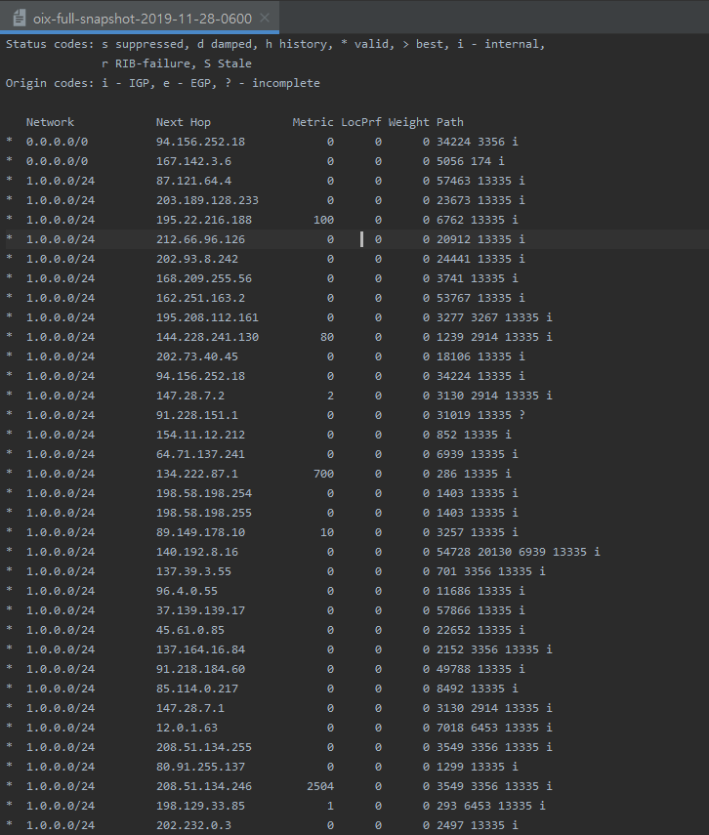The height and width of the screenshot is (835, 709).
Task: Click next hop 80.91.255.137
Action: (x=200, y=767)
